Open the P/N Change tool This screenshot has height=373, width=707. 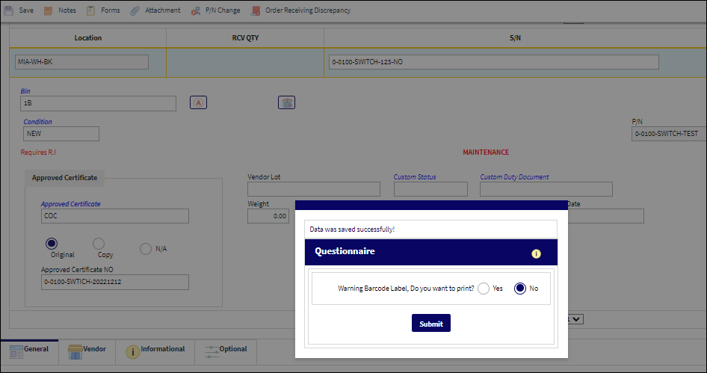215,10
